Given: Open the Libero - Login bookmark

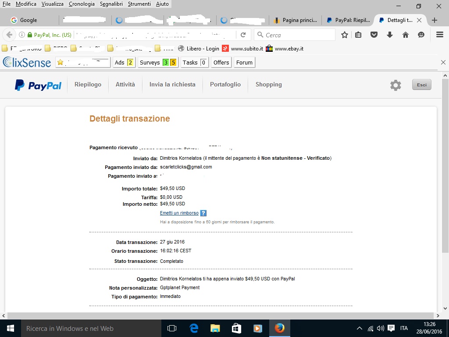Looking at the screenshot, I should (x=199, y=49).
